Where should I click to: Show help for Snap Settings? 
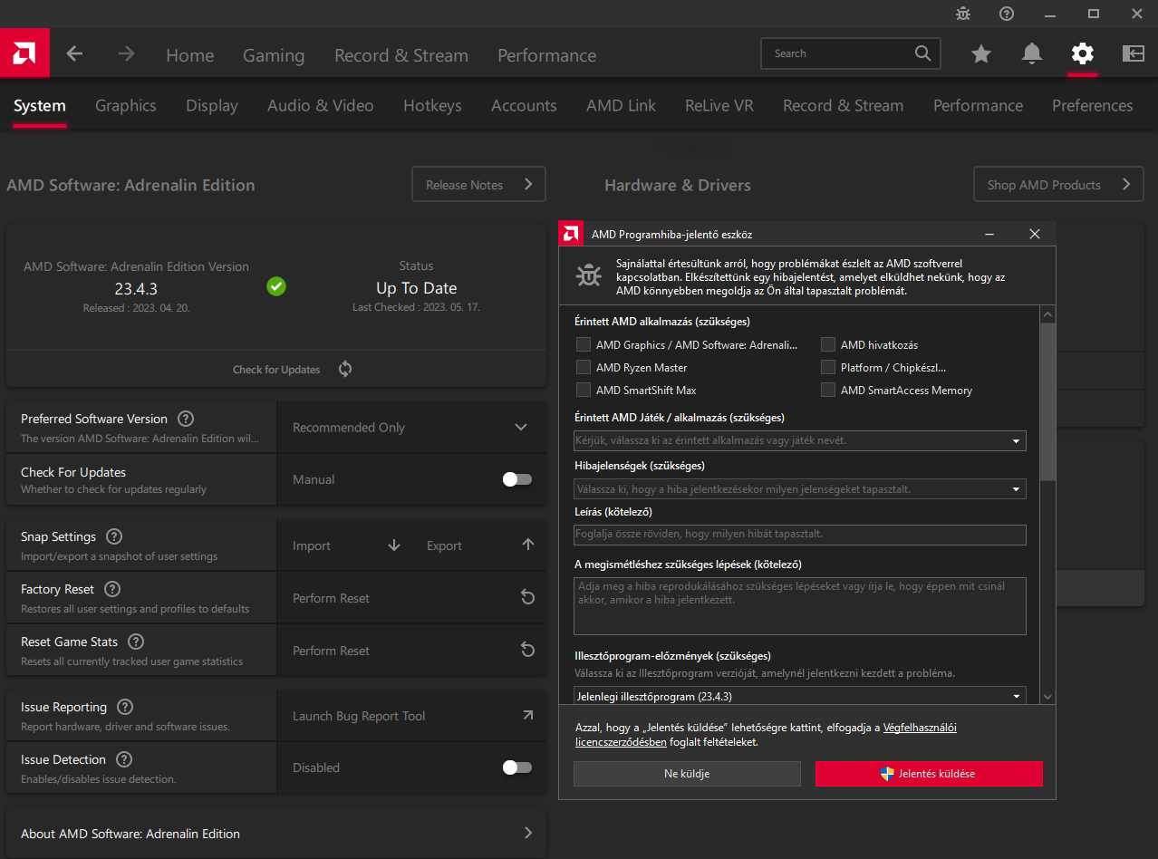pos(114,536)
